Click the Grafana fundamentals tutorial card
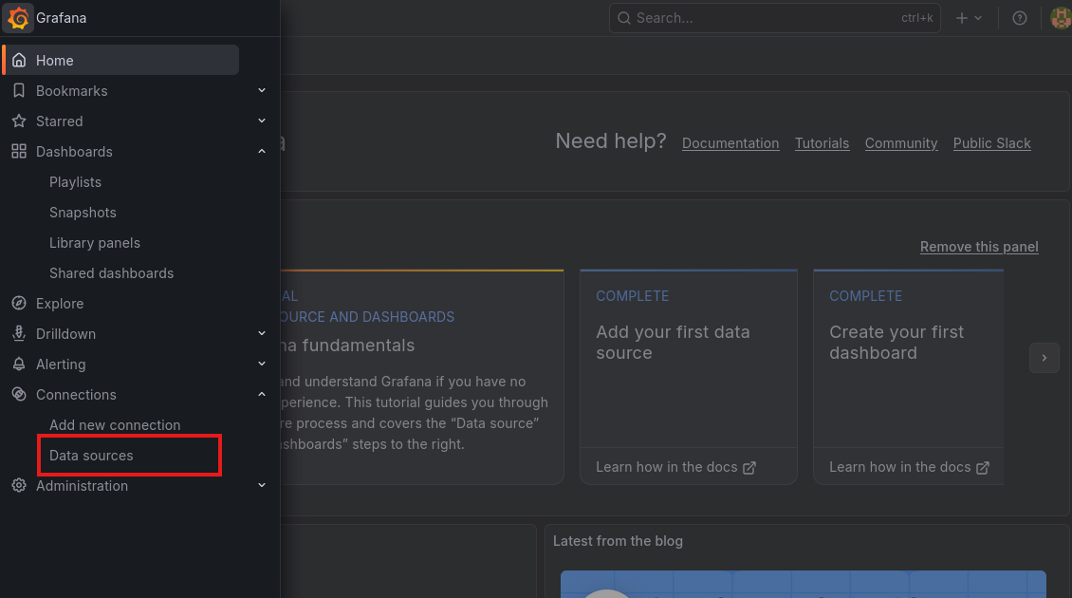 (x=422, y=376)
